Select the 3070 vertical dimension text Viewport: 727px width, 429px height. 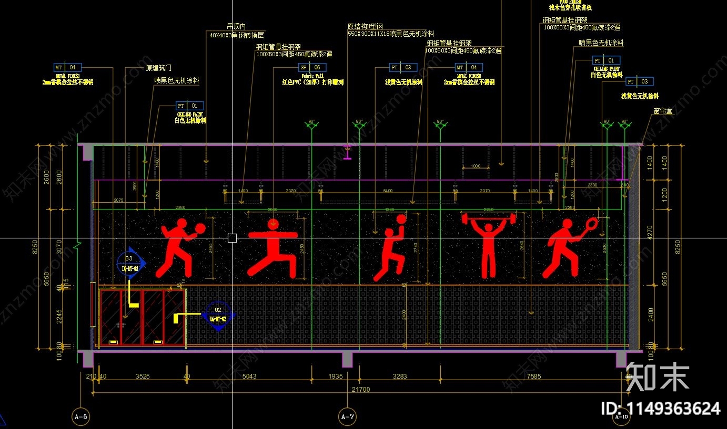(x=59, y=248)
